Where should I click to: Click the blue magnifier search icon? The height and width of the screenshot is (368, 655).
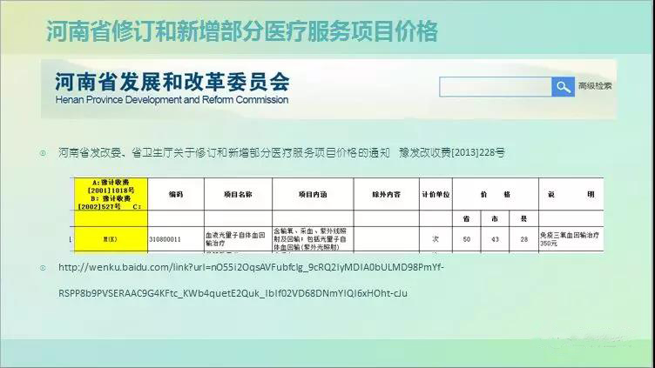pos(563,87)
